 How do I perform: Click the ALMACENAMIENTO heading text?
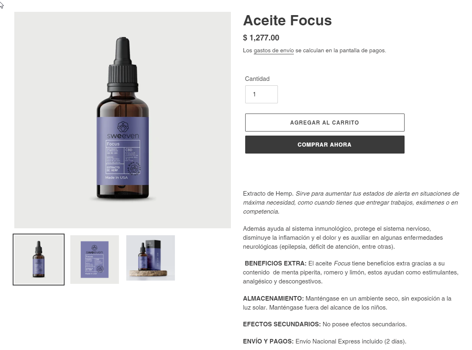click(273, 299)
